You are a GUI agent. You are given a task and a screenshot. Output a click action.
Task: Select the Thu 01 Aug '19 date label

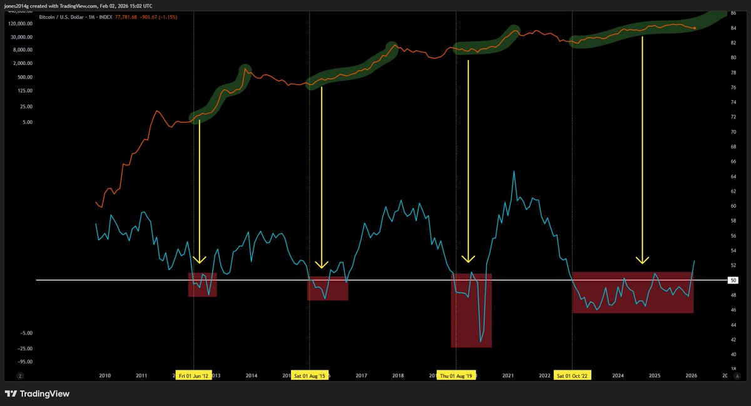(456, 376)
